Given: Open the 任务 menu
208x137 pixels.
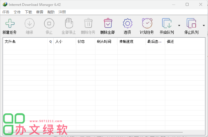Looking at the screenshot, I should 6,12.
